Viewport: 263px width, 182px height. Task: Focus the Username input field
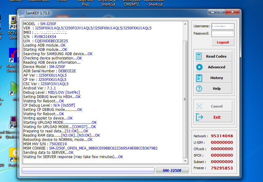coord(223,26)
